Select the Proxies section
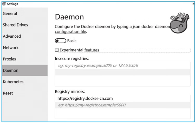 pyautogui.click(x=9, y=59)
